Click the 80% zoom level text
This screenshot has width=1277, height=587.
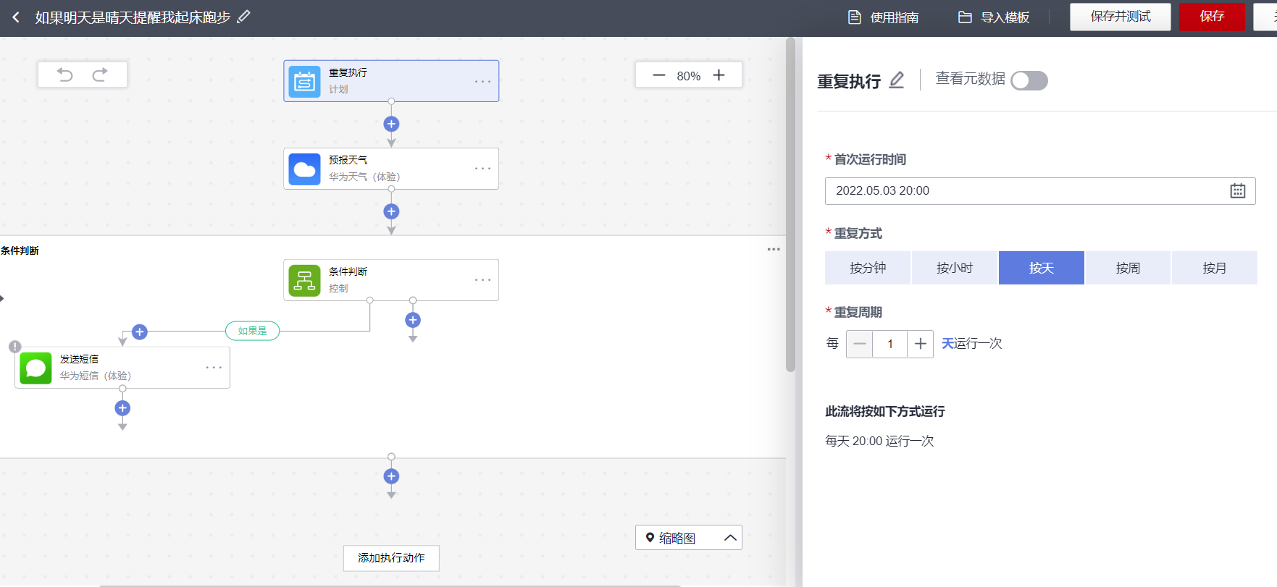pos(689,76)
